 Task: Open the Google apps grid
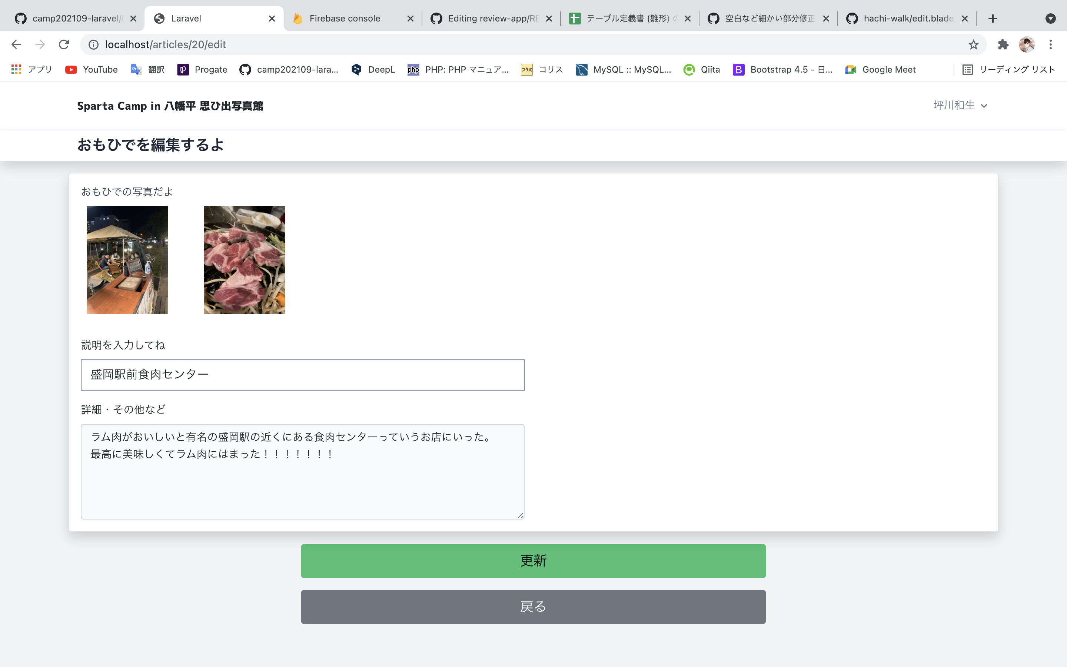[x=16, y=69]
